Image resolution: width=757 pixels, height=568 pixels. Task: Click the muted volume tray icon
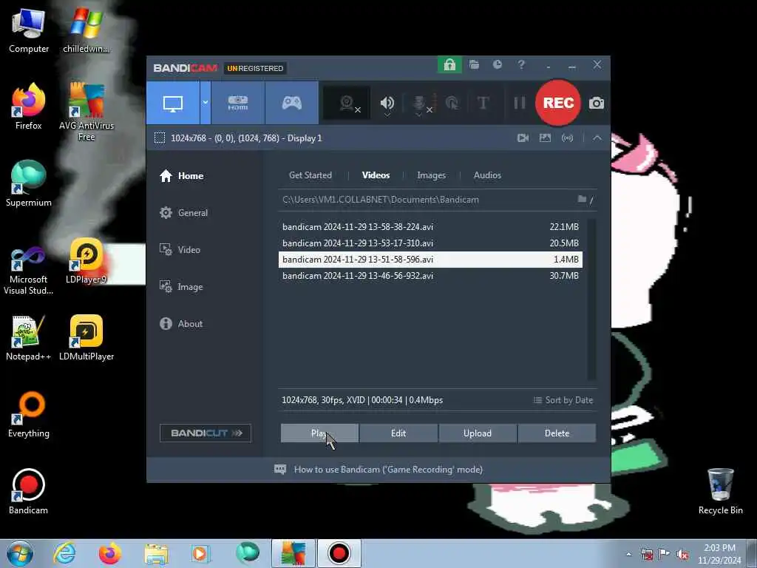(x=682, y=554)
